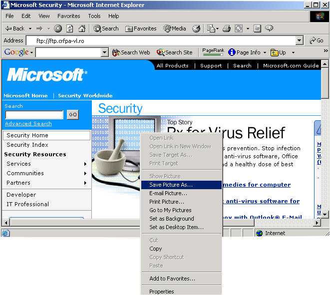Open the address bar dropdown arrow
This screenshot has width=330, height=295.
[299, 40]
